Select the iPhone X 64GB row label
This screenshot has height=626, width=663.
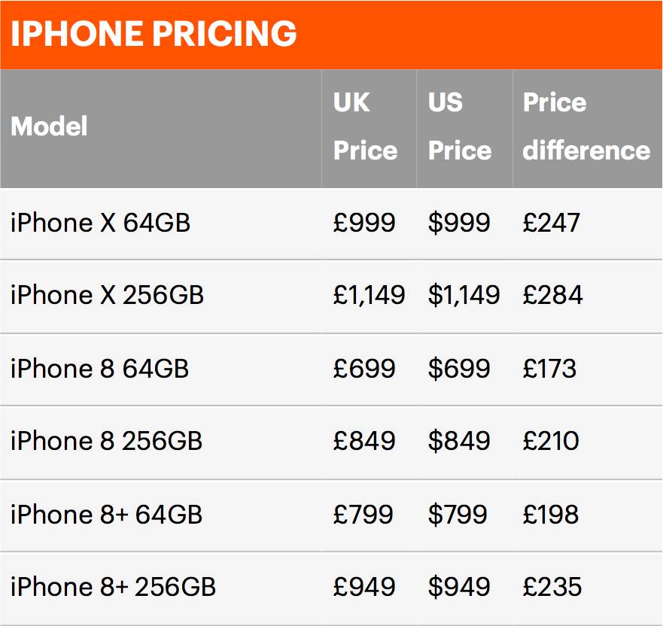click(101, 223)
